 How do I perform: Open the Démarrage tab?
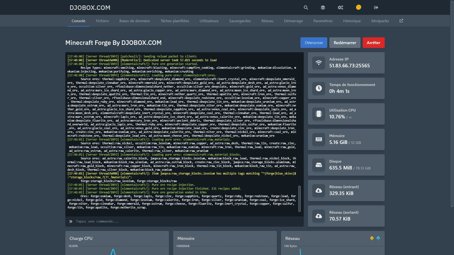point(293,21)
